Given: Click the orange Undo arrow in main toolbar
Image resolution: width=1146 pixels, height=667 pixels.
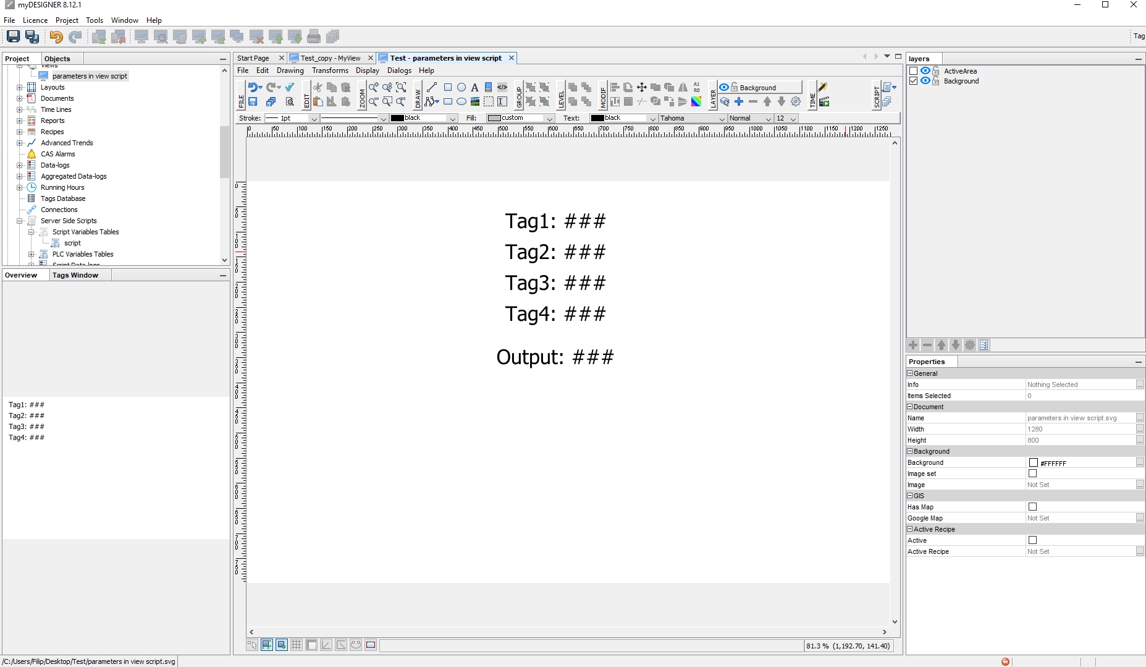Looking at the screenshot, I should tap(56, 36).
